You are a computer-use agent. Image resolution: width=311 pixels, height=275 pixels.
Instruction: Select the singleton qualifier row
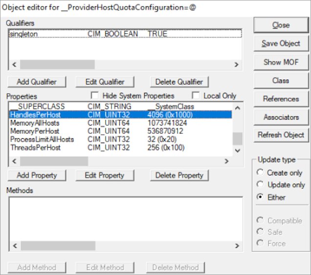[x=125, y=34]
